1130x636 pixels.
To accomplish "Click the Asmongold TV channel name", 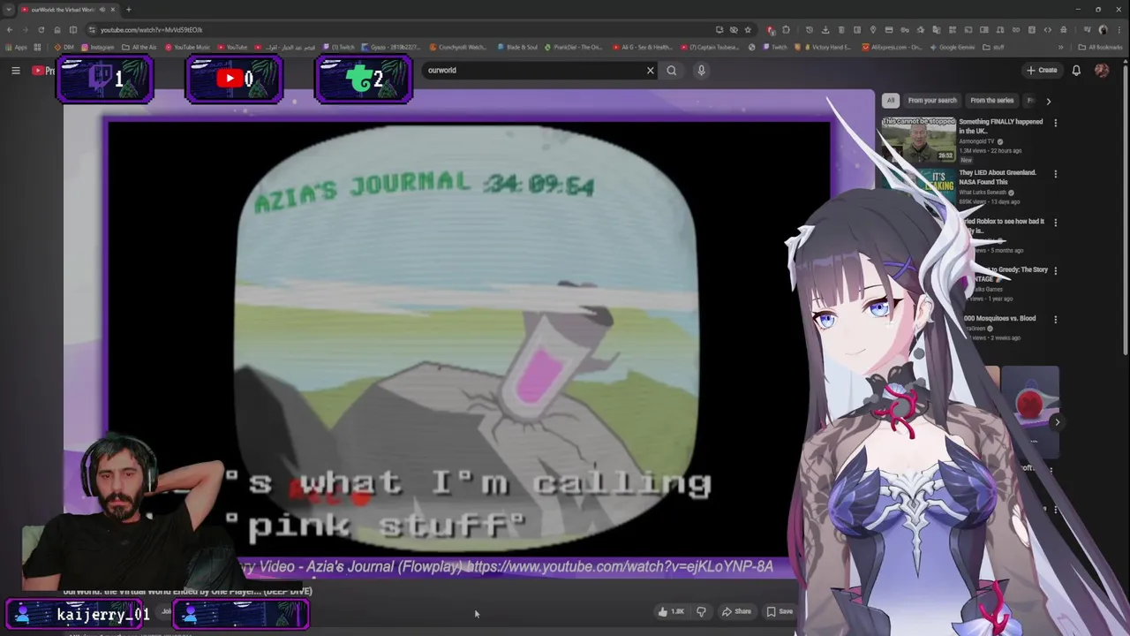I will click(x=976, y=141).
